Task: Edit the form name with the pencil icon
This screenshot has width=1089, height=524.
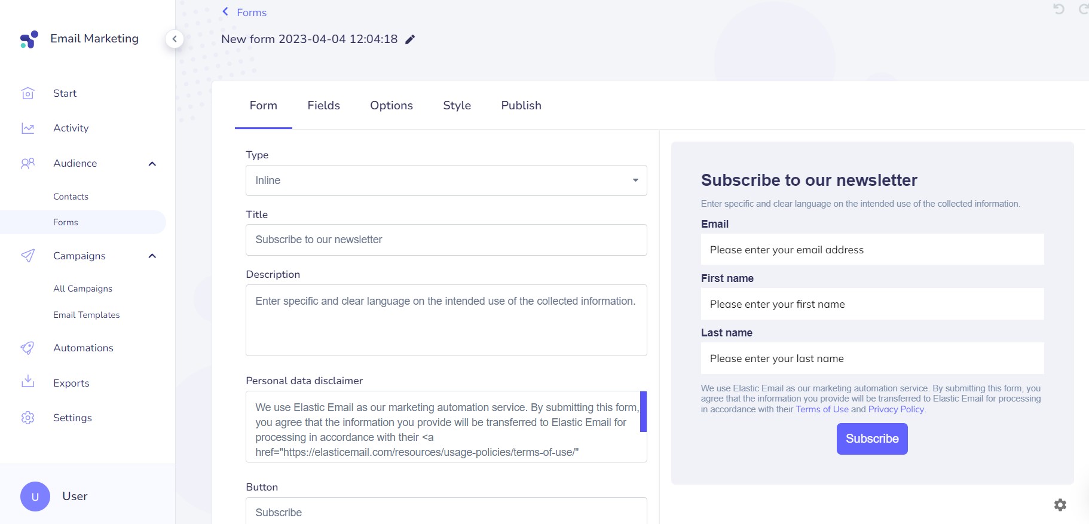Action: pyautogui.click(x=410, y=39)
